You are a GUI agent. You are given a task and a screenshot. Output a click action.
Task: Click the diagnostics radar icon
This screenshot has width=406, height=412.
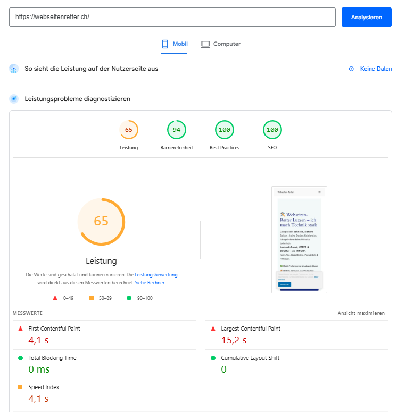point(14,99)
